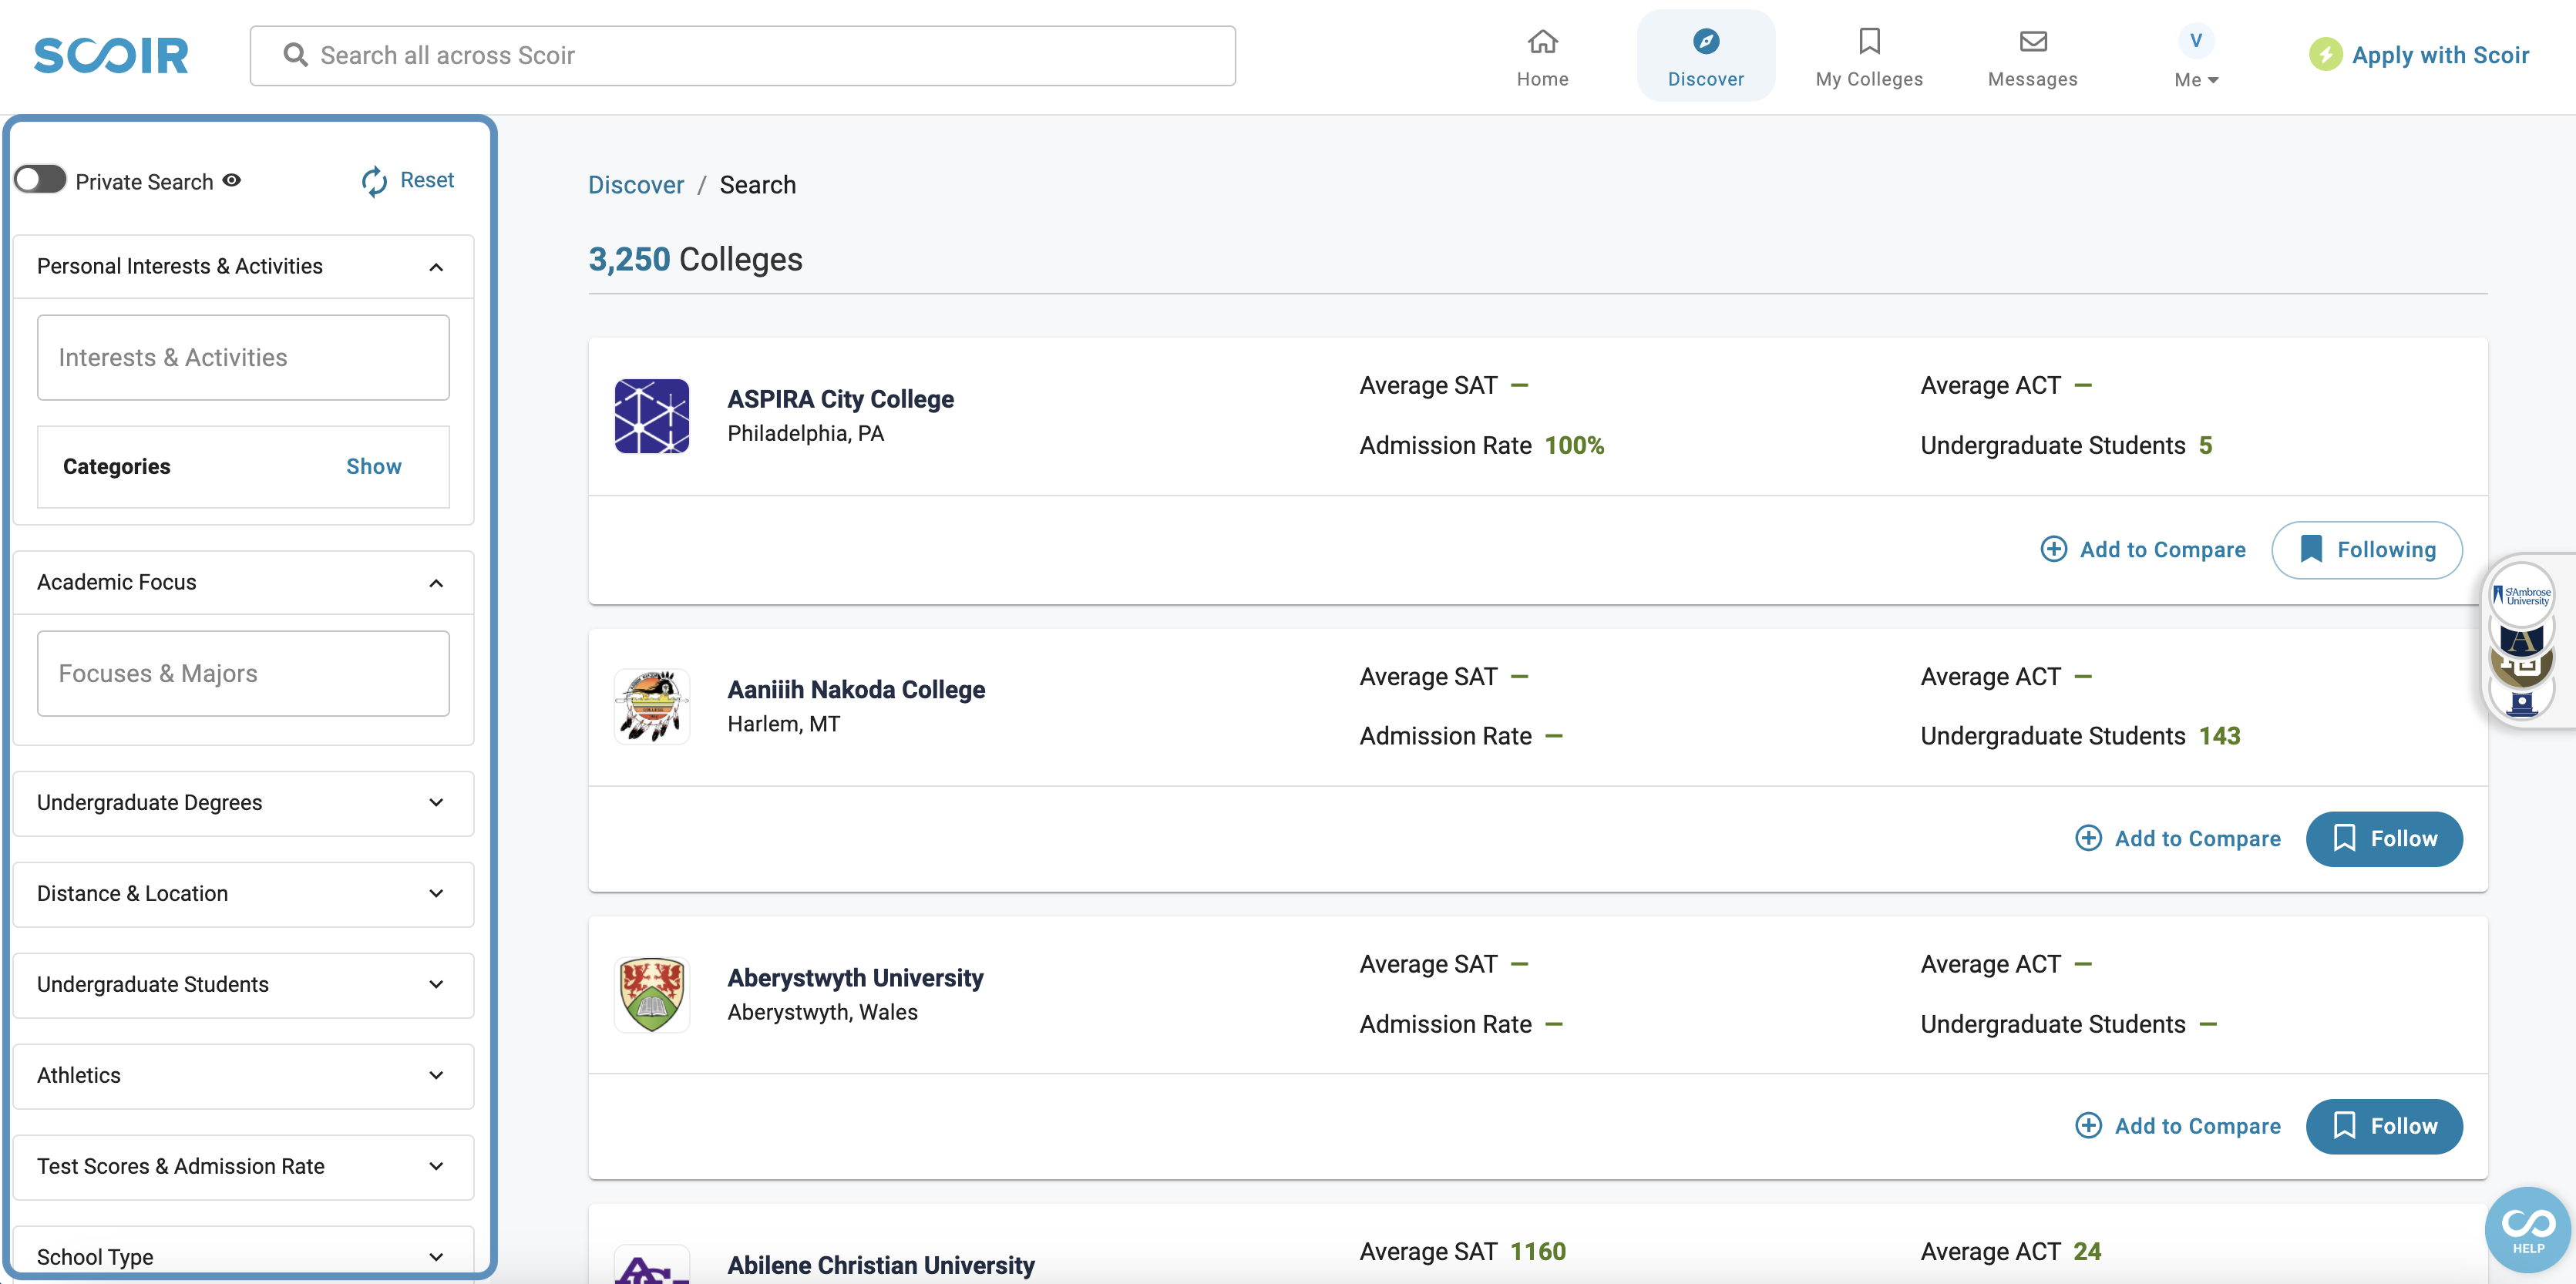Image resolution: width=2576 pixels, height=1284 pixels.
Task: Expand the Distance & Location filter
Action: click(243, 894)
